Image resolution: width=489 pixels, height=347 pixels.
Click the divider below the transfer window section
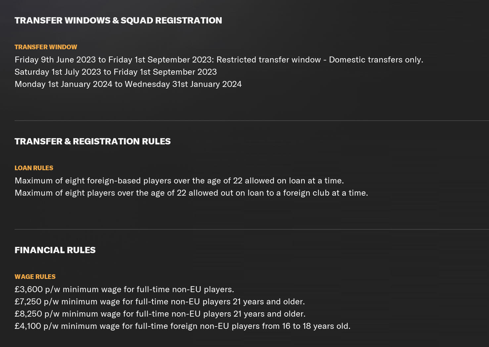(x=252, y=121)
